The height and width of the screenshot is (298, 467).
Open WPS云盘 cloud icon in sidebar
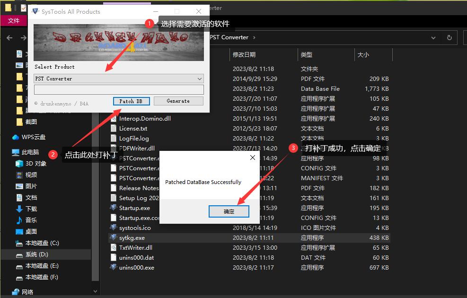coord(16,137)
